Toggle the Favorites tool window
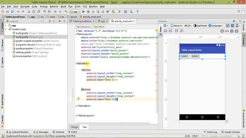Image resolution: width=246 pixels, height=138 pixels. click(2, 121)
